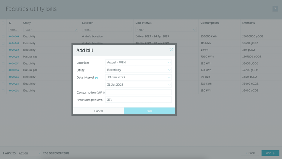Click the 100000 kWh consumption cell
The width and height of the screenshot is (282, 159).
[209, 36]
